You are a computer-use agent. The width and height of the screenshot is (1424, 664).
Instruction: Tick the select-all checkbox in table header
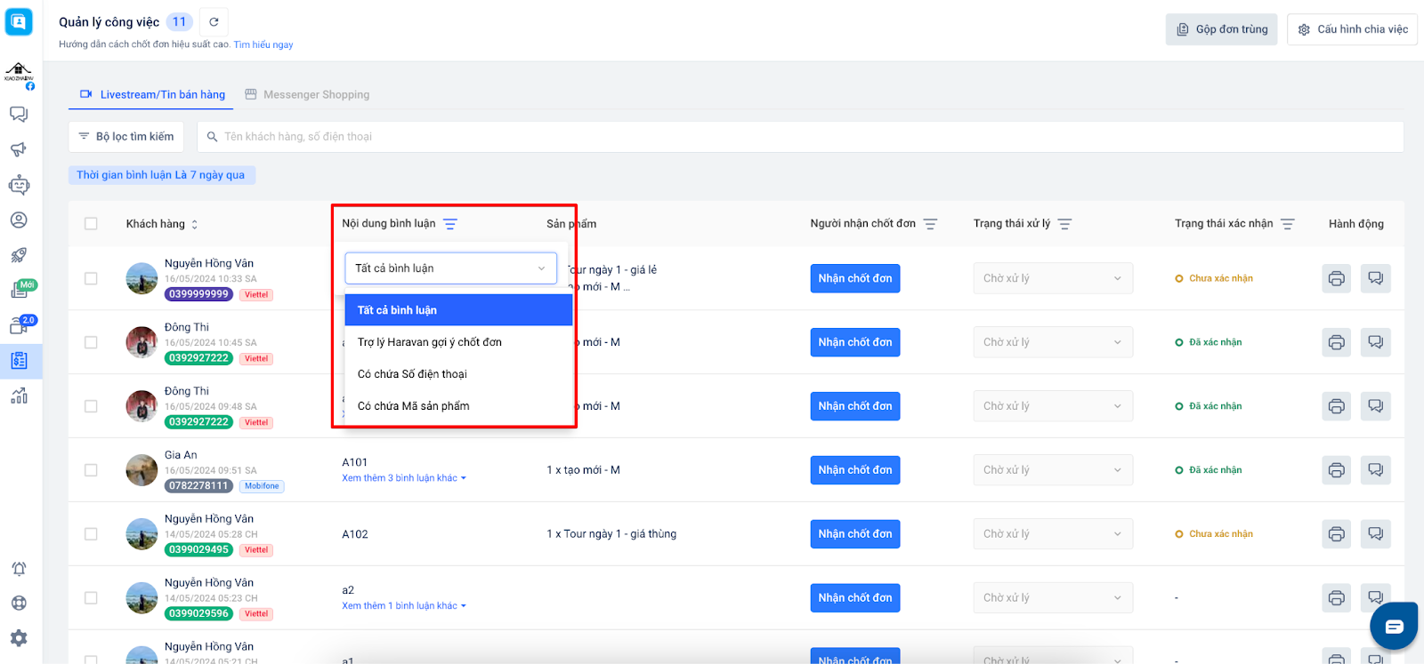(x=91, y=224)
